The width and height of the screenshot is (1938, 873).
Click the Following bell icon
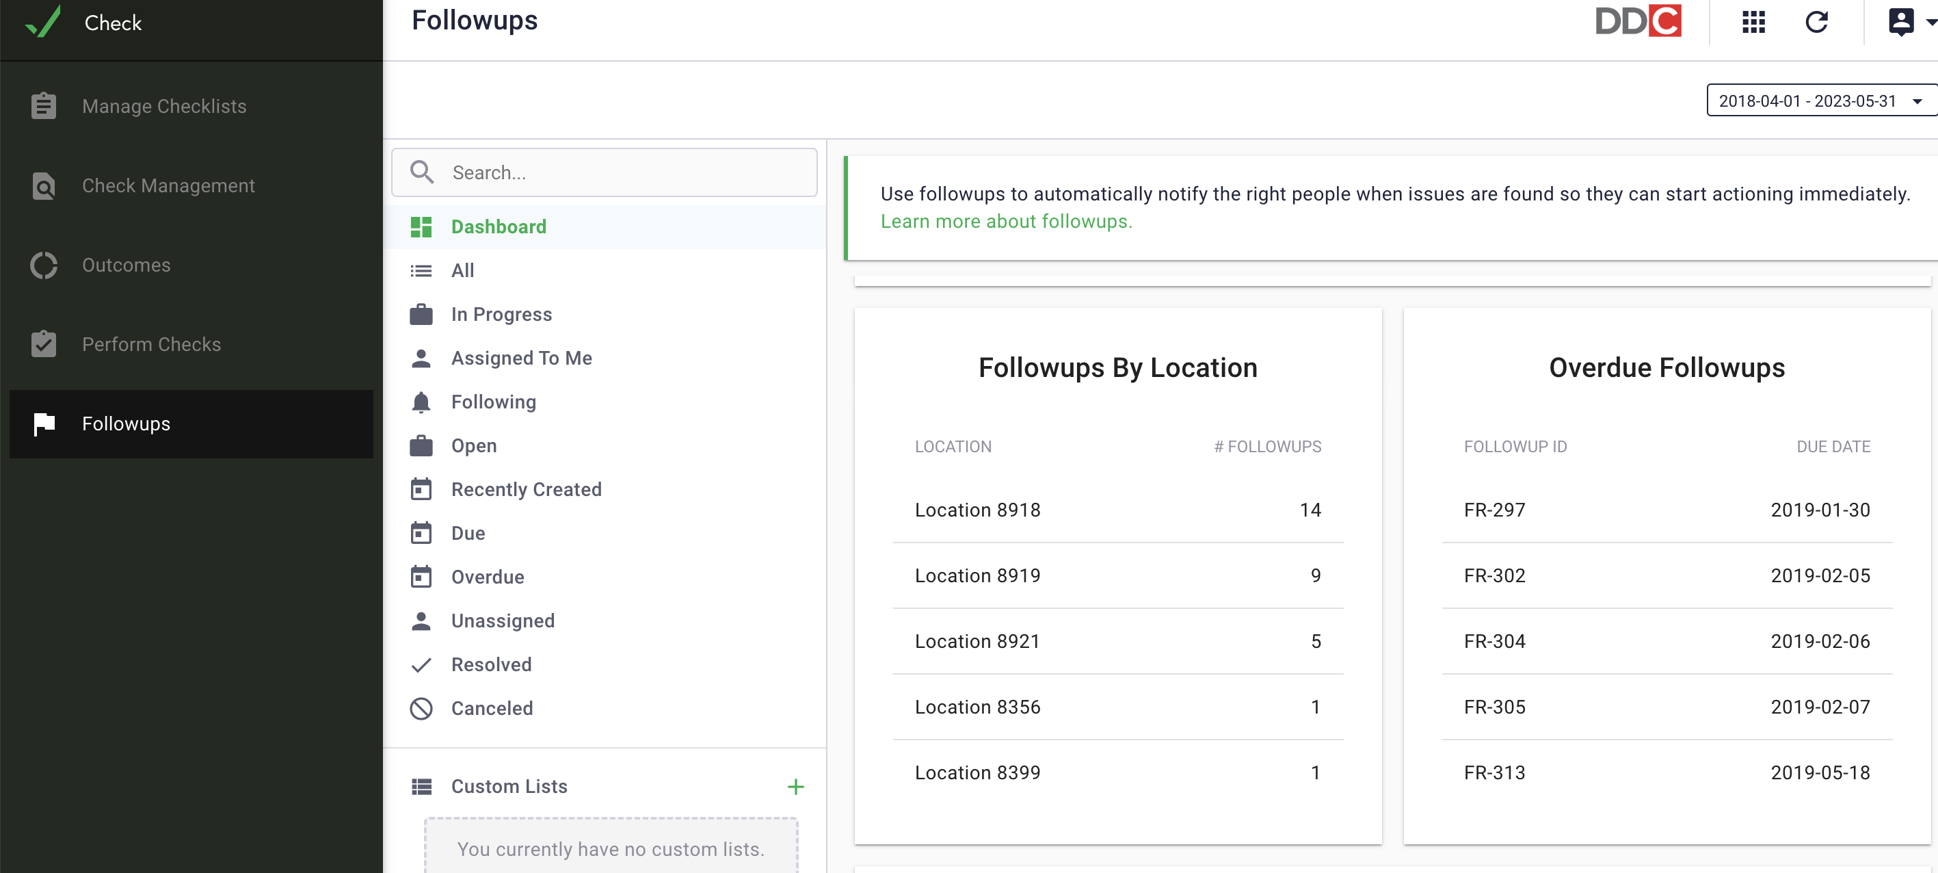coord(421,402)
